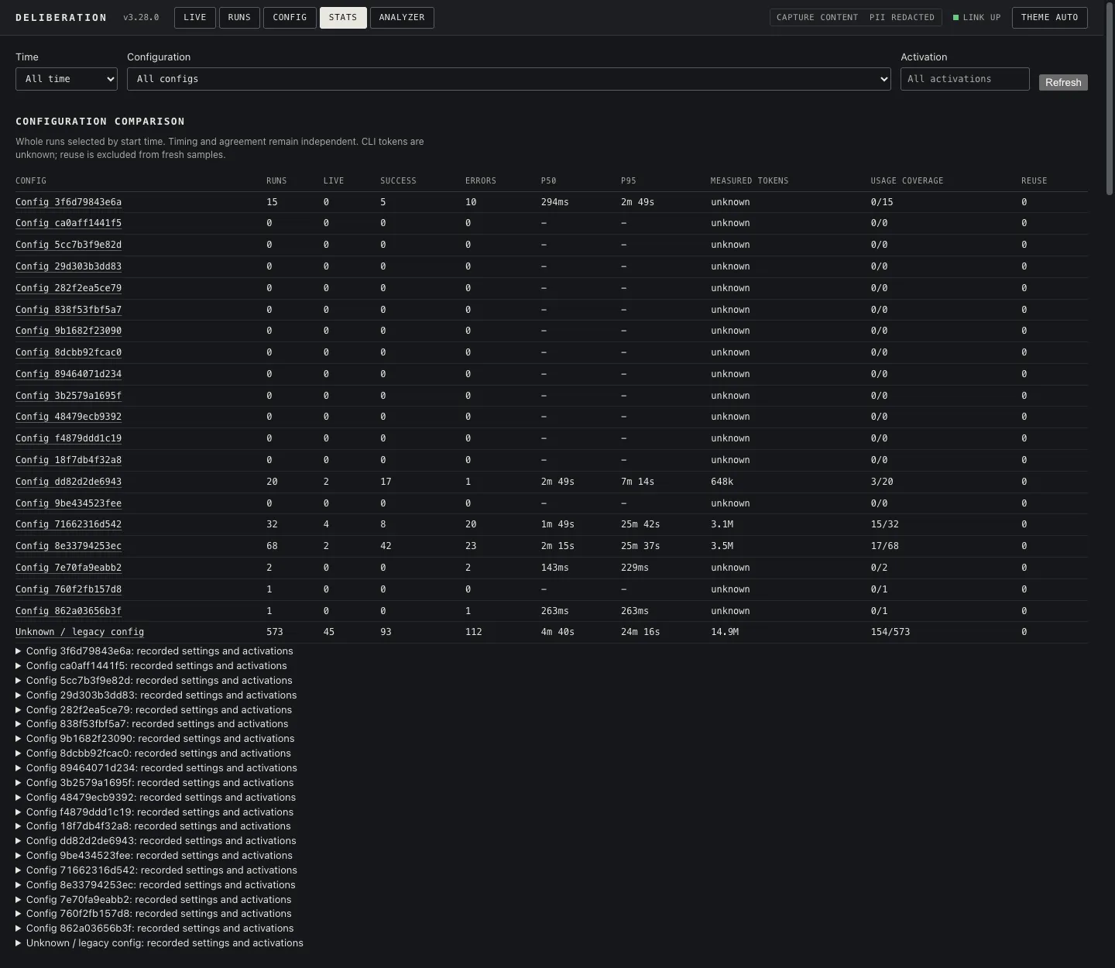Go to the ANALYZER tab

(x=402, y=18)
